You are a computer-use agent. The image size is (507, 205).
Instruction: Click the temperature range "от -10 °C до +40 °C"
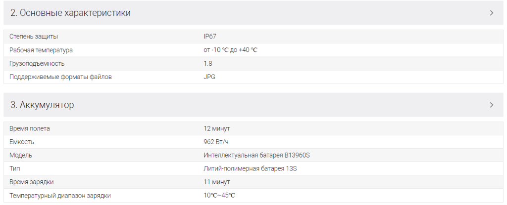tap(230, 50)
